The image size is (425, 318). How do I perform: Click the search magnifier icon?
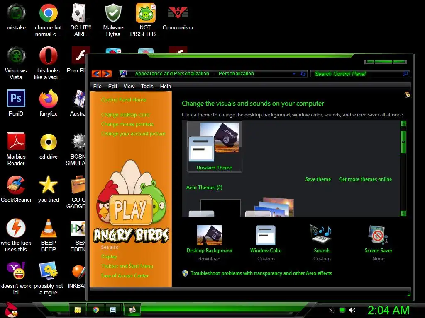click(405, 74)
